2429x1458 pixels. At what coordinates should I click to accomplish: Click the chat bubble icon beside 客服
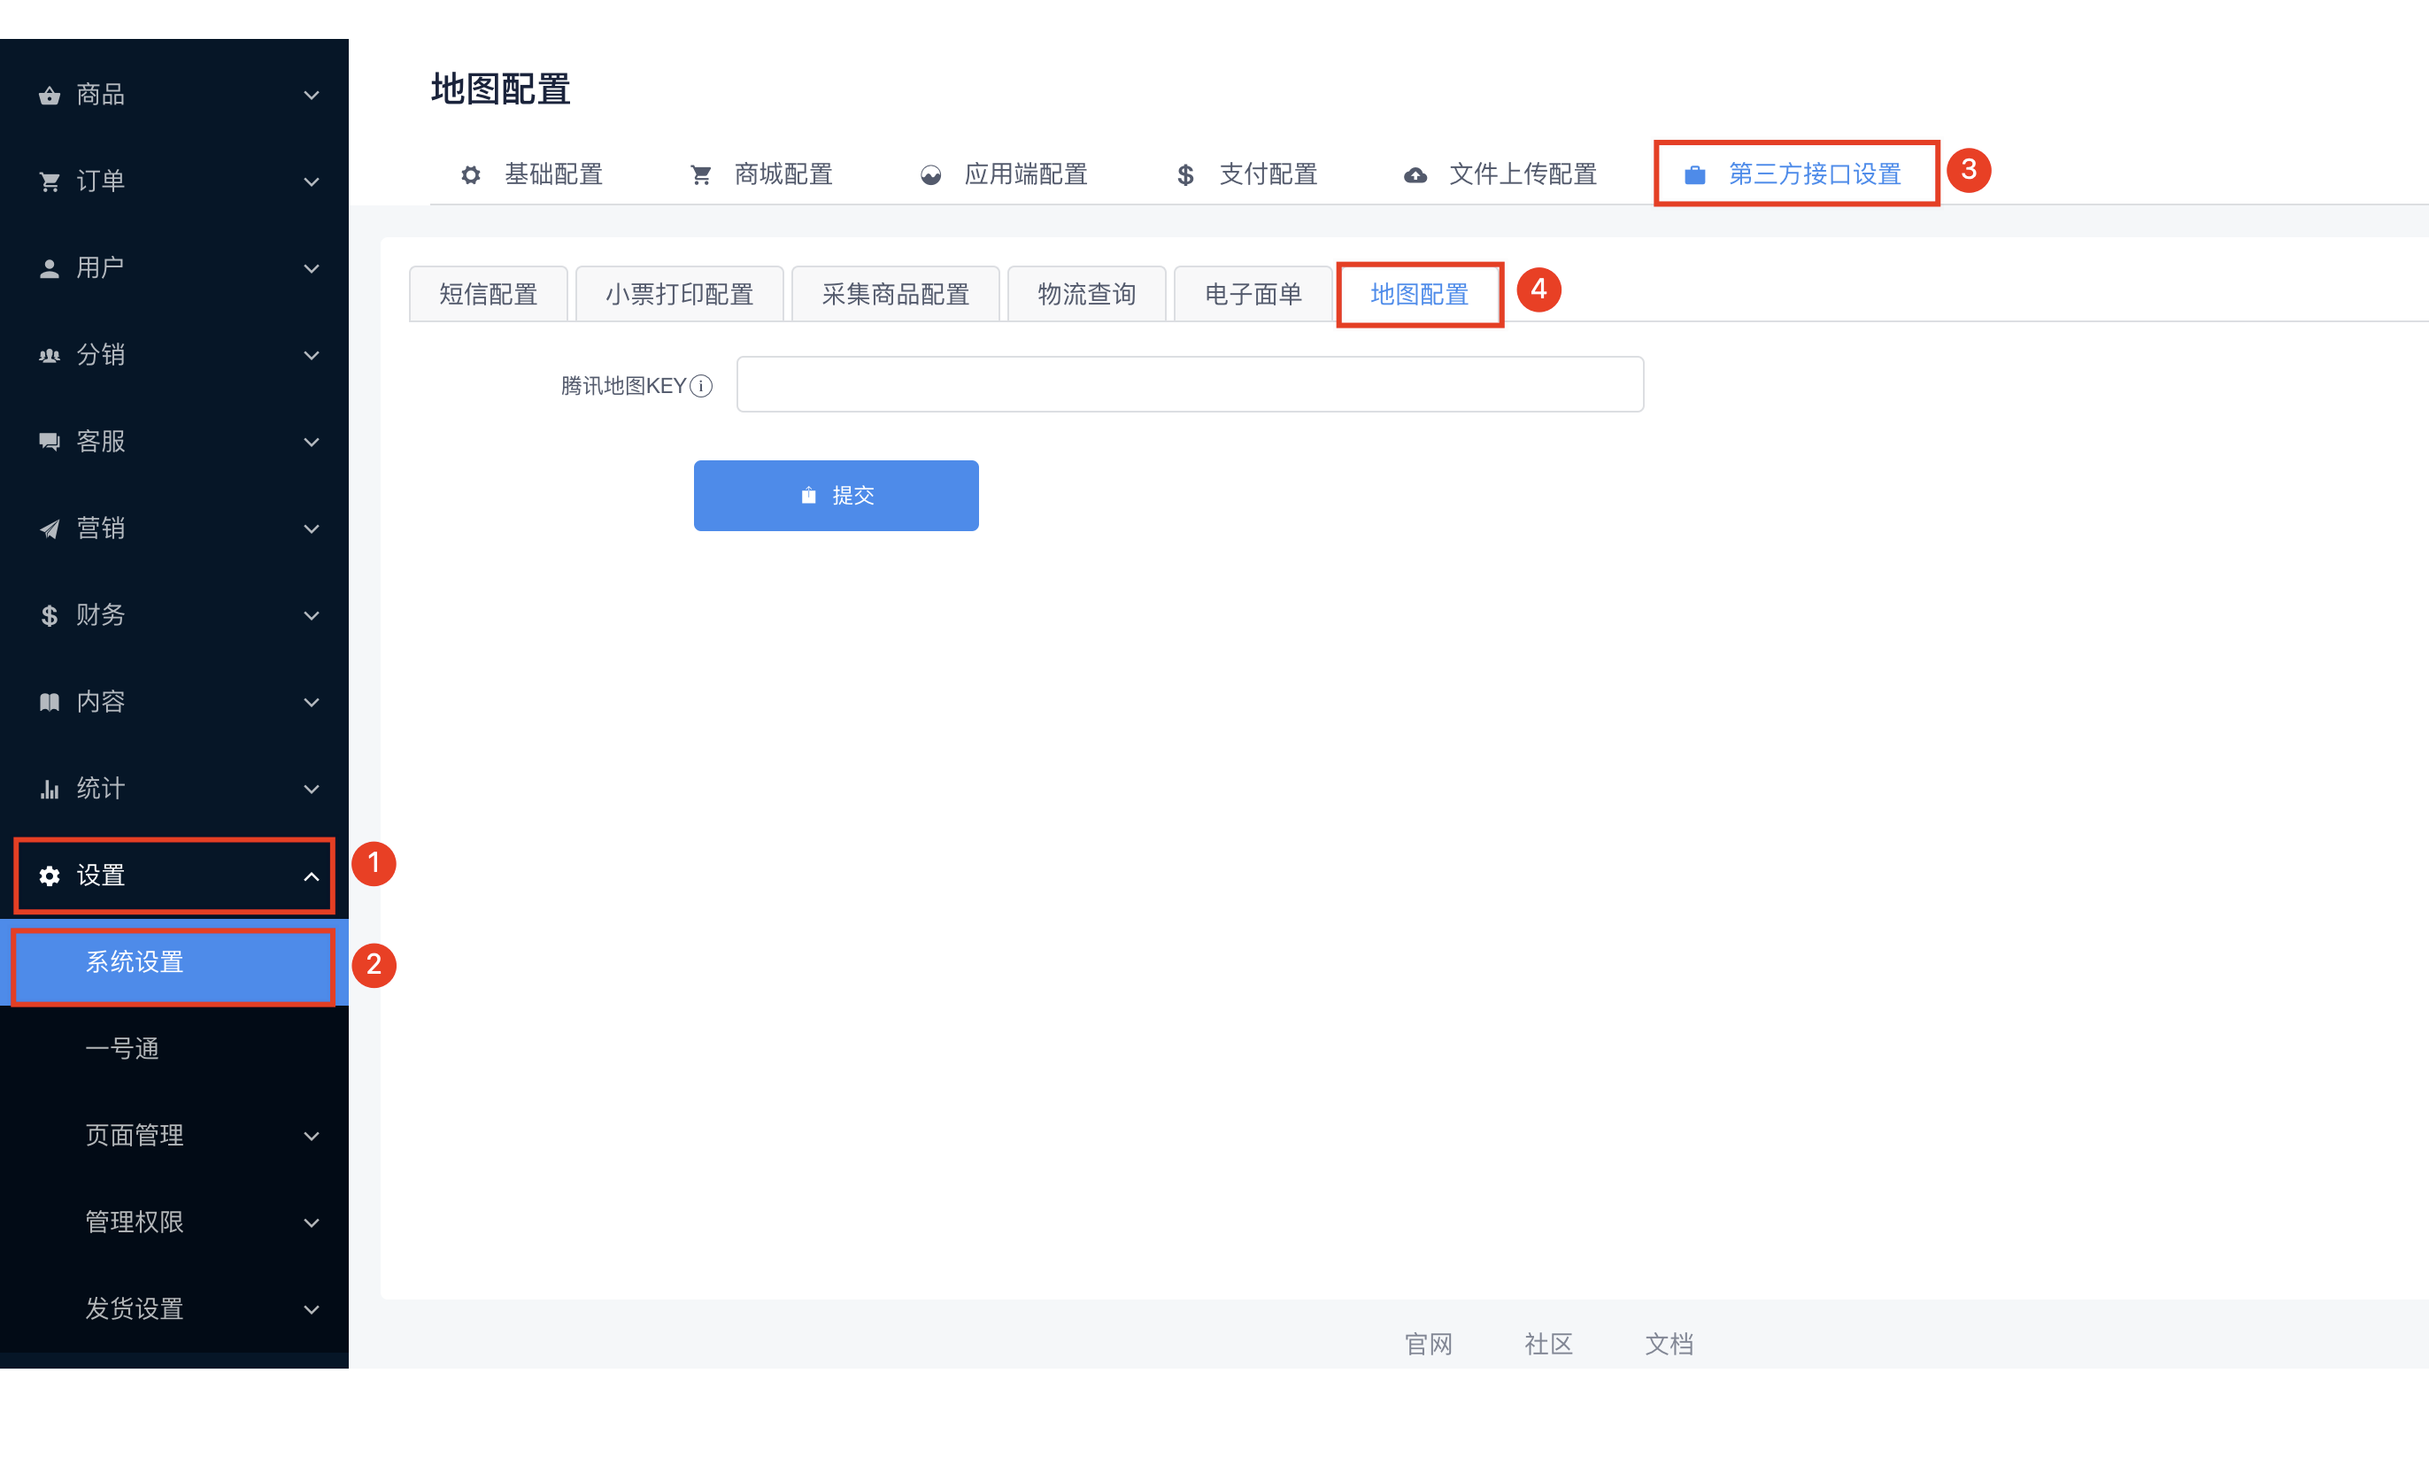click(49, 442)
